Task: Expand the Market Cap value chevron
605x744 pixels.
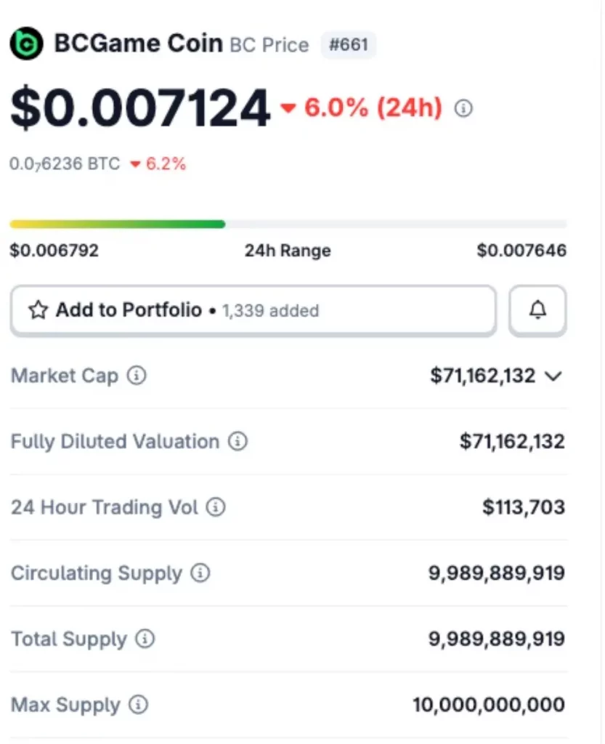Action: [553, 376]
